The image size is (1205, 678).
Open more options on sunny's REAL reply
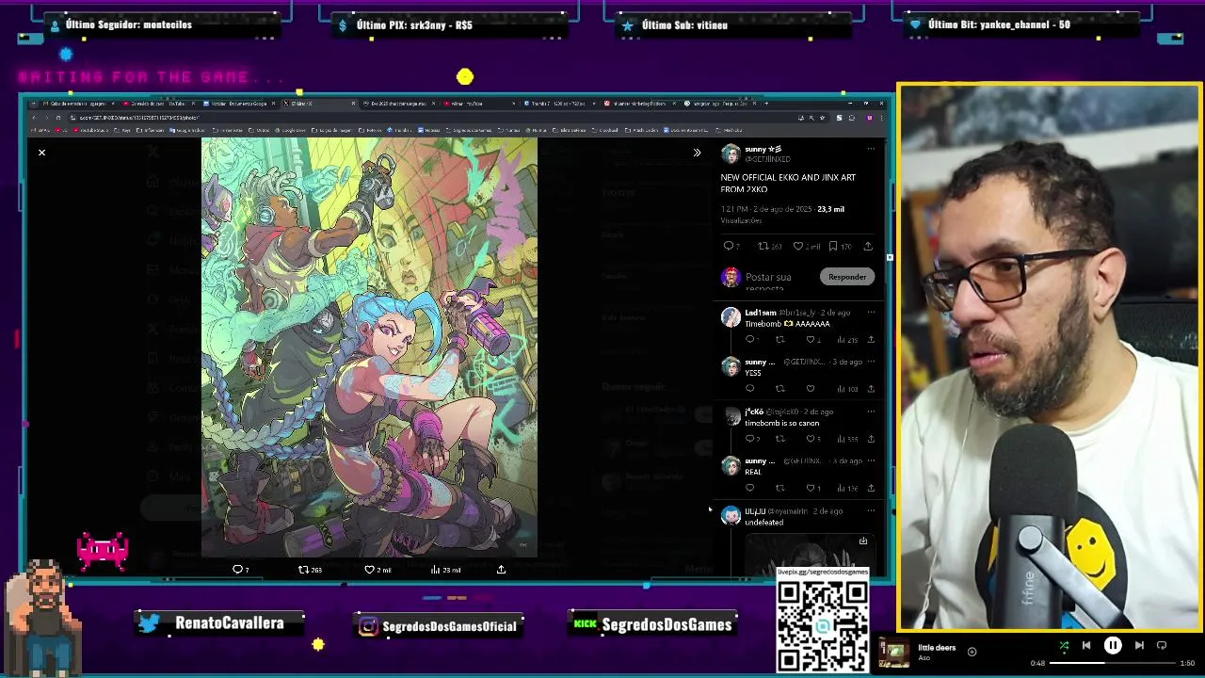coord(871,460)
